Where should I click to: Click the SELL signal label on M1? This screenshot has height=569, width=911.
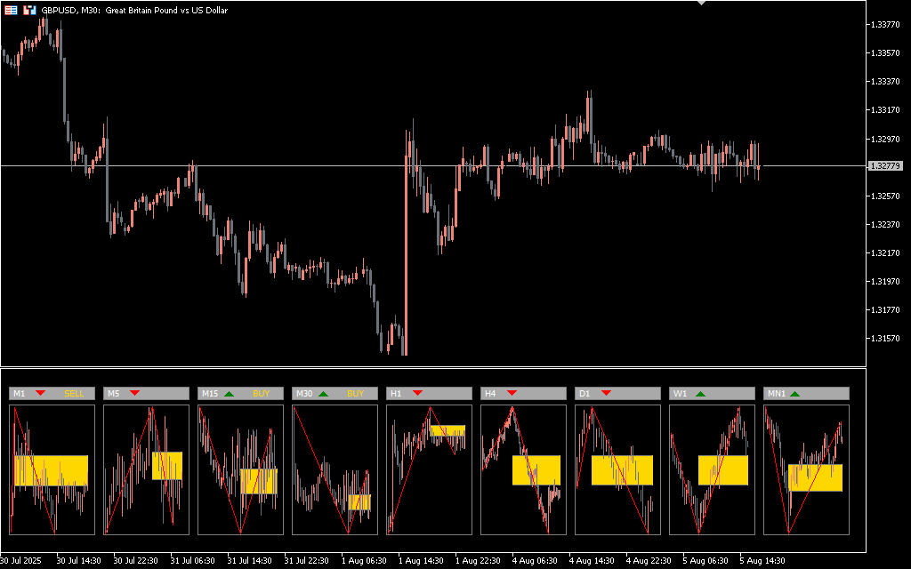tap(74, 393)
